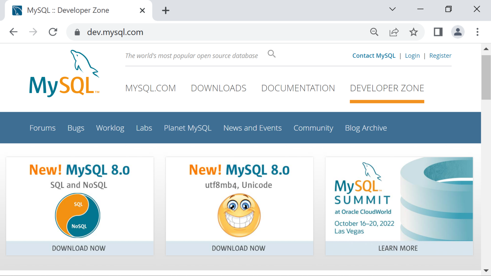Click the Login link
Image resolution: width=491 pixels, height=276 pixels.
tap(412, 56)
